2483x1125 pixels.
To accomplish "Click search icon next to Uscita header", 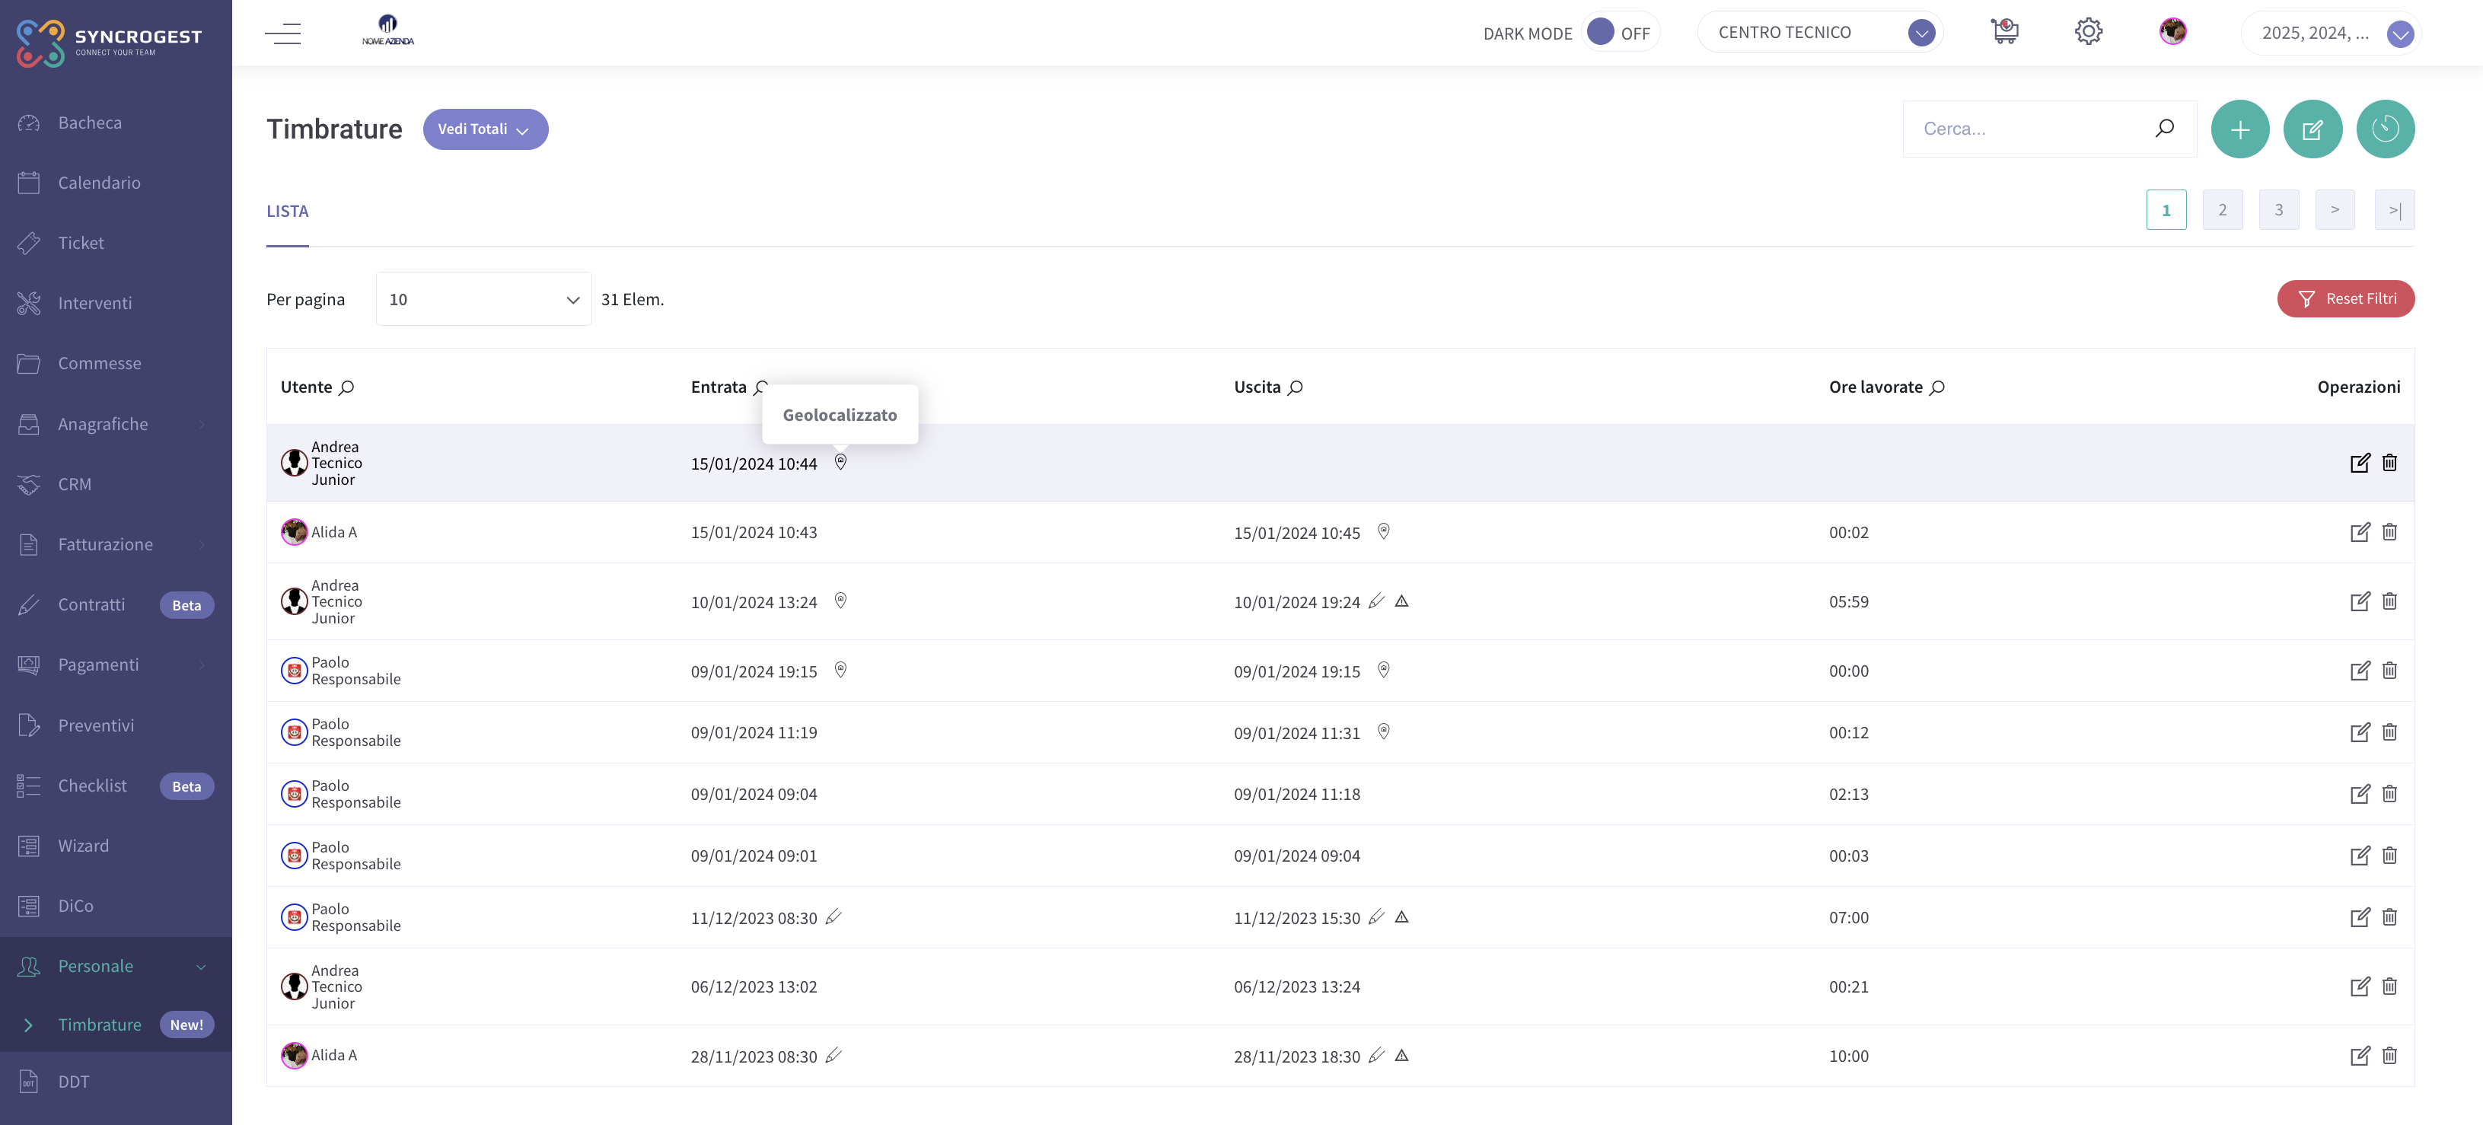I will (x=1296, y=387).
